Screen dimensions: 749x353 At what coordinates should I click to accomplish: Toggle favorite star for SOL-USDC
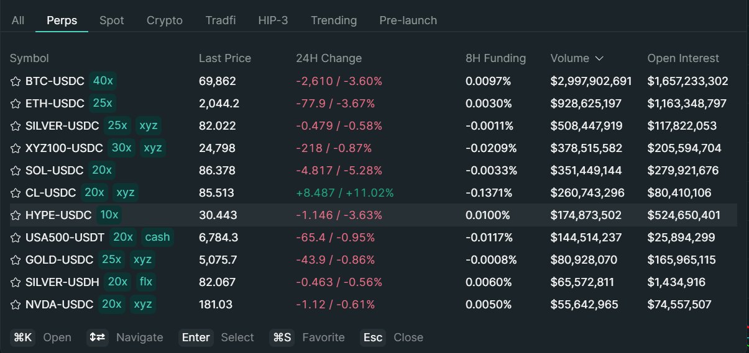pyautogui.click(x=16, y=171)
